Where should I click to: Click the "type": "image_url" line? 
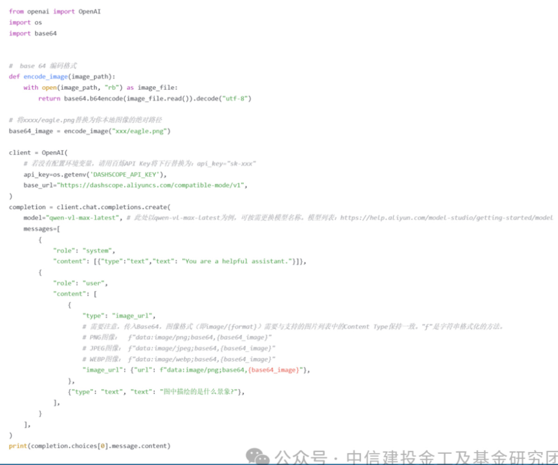point(118,316)
